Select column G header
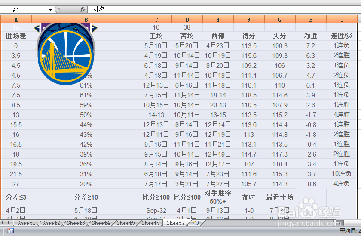The width and height of the screenshot is (361, 236). click(x=280, y=20)
